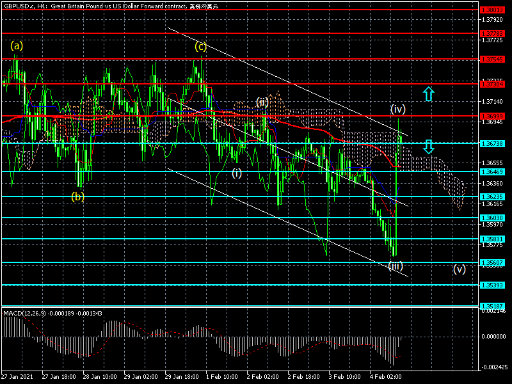This screenshot has width=512, height=384.
Task: Select the yellow (b) wave label
Action: coord(77,196)
